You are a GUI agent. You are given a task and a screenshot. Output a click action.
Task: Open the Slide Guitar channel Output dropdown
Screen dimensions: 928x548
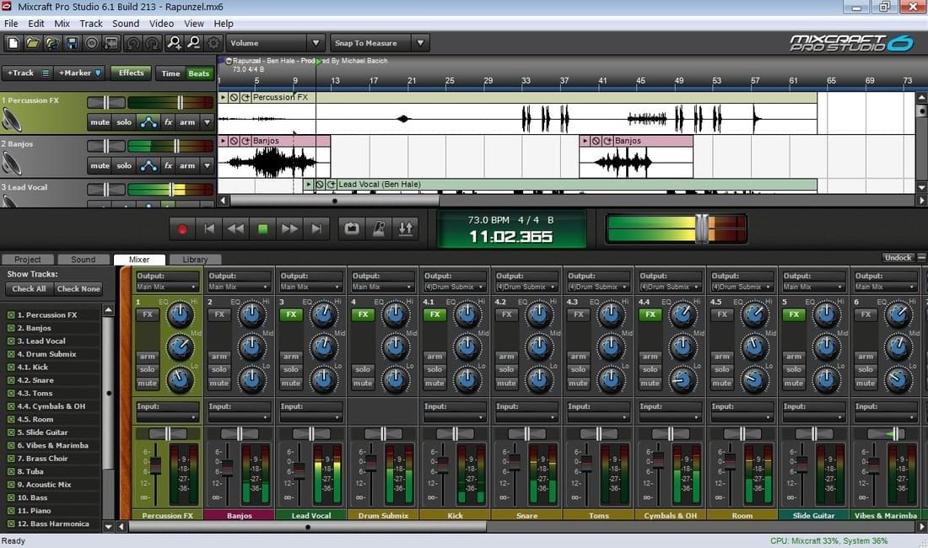coord(814,287)
